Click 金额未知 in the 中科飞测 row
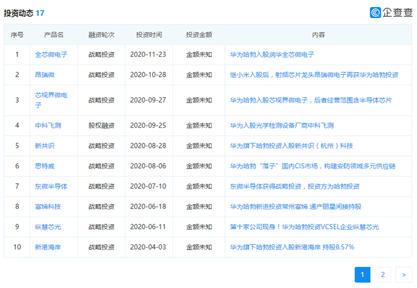Screen dimensions: 417x288 pyautogui.click(x=199, y=126)
